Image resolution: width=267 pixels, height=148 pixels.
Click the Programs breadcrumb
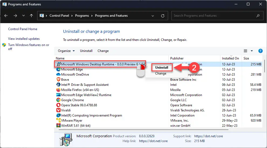tap(82, 16)
